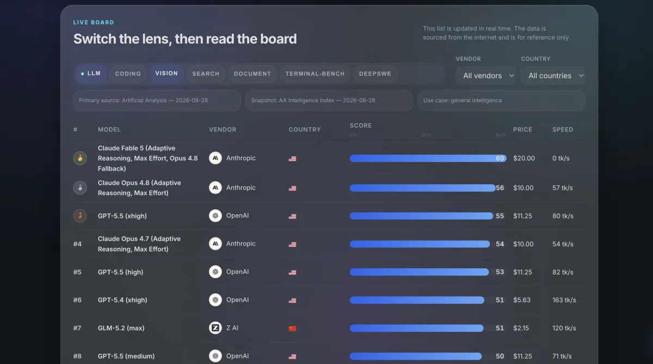Image resolution: width=653 pixels, height=364 pixels.
Task: Click the GLM-5.2 (max) model name
Action: (x=121, y=328)
